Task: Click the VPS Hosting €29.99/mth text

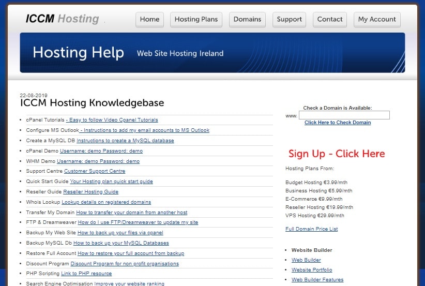Action: tap(315, 216)
